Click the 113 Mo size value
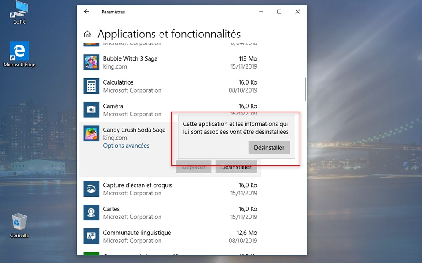This screenshot has height=263, width=422. [x=248, y=58]
